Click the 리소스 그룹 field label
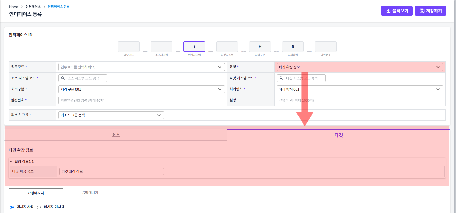Screen dimensions: 456x213 tap(20, 115)
